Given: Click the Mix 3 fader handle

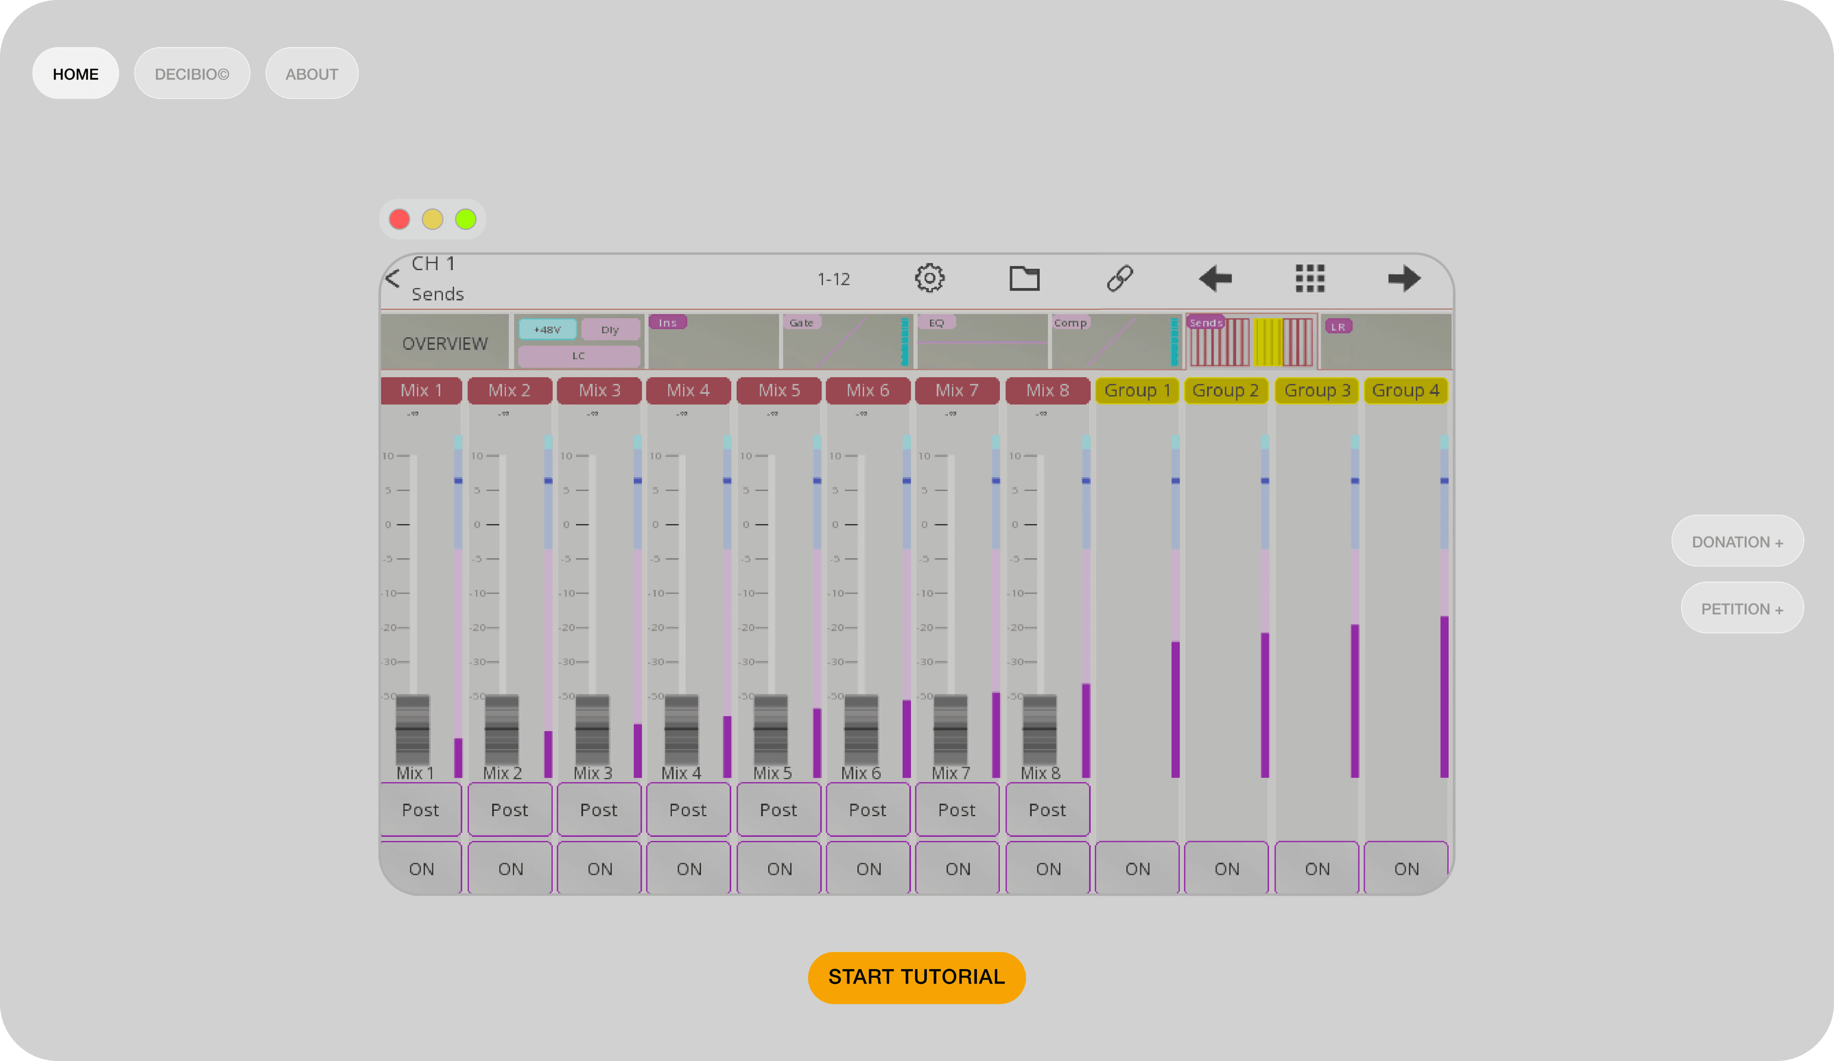Looking at the screenshot, I should click(x=592, y=728).
